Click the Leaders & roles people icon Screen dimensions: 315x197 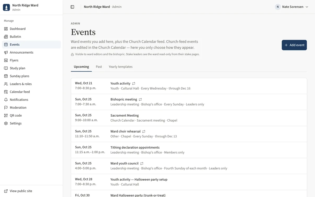coord(6,84)
